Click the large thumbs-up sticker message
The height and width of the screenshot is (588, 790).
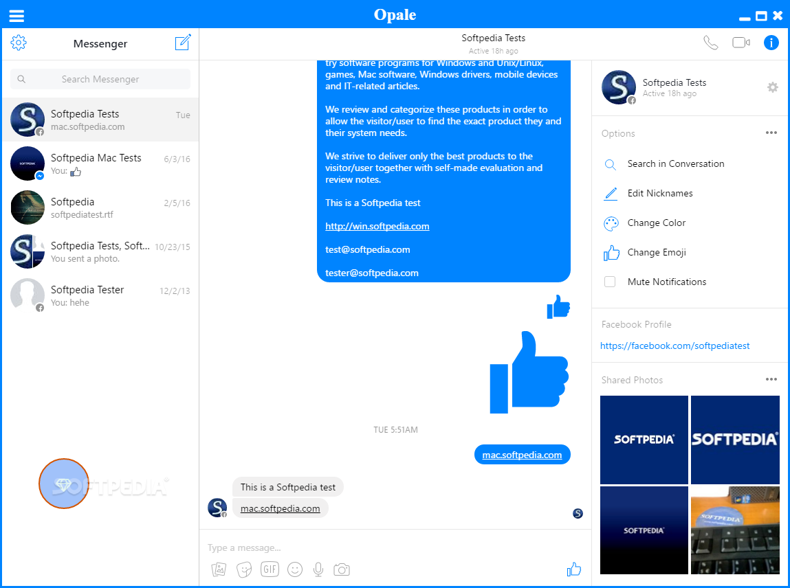click(529, 372)
